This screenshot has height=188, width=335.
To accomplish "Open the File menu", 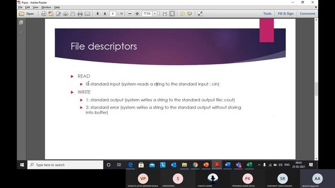I will (20, 7).
